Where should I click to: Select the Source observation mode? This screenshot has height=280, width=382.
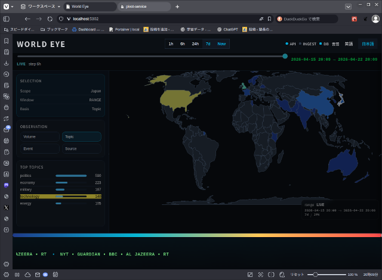(81, 148)
